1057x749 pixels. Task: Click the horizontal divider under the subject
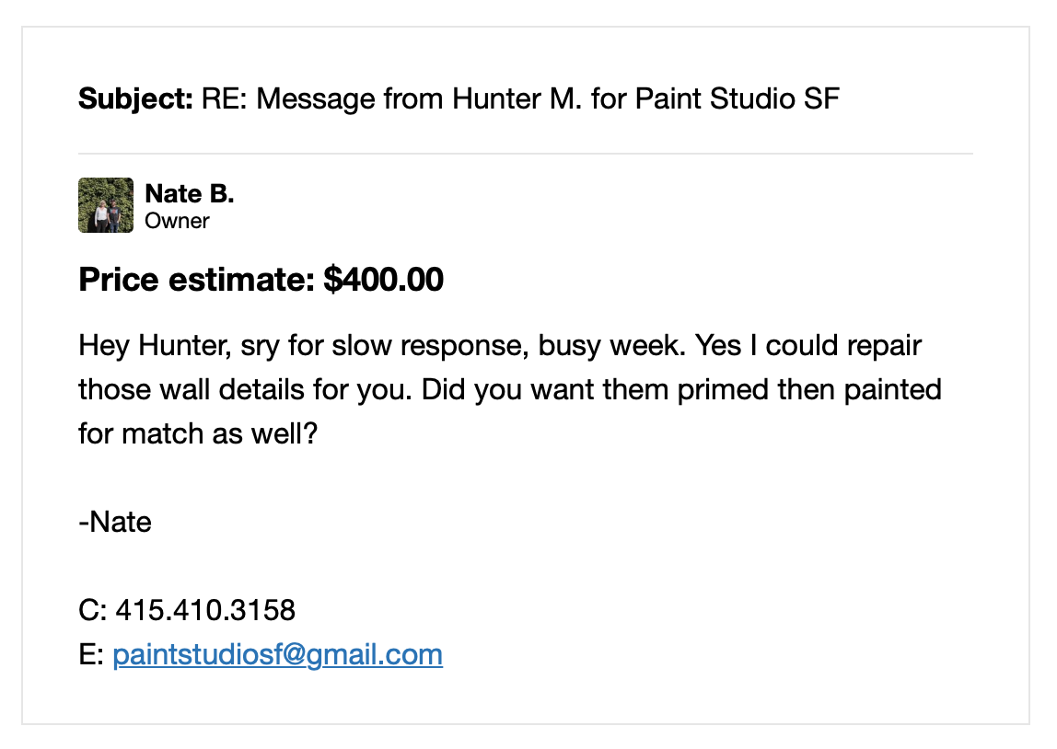[x=526, y=154]
